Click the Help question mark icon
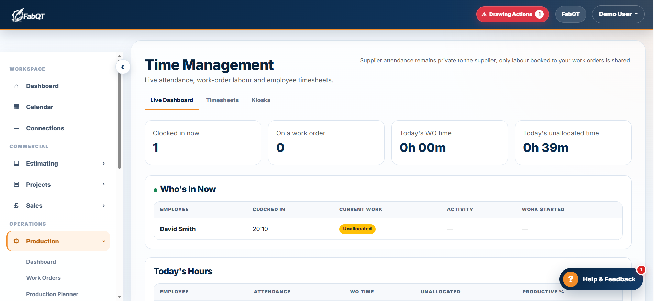The height and width of the screenshot is (301, 654). (x=570, y=279)
